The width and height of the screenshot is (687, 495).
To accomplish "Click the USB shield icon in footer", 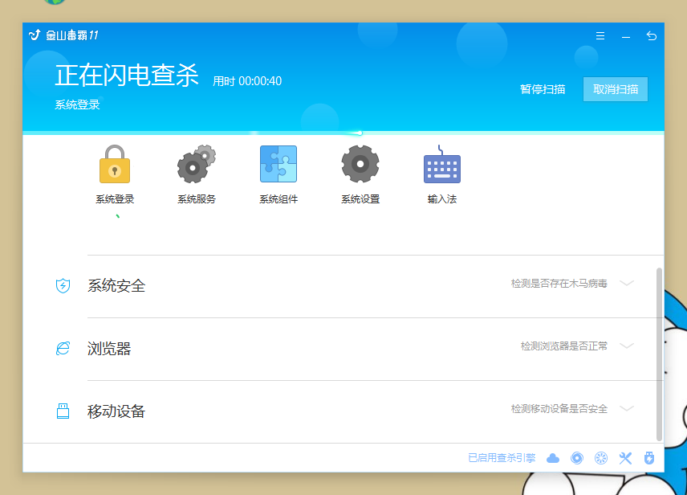I will tap(649, 458).
